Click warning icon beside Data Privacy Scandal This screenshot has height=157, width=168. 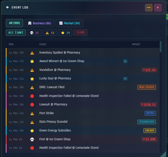tap(32, 122)
